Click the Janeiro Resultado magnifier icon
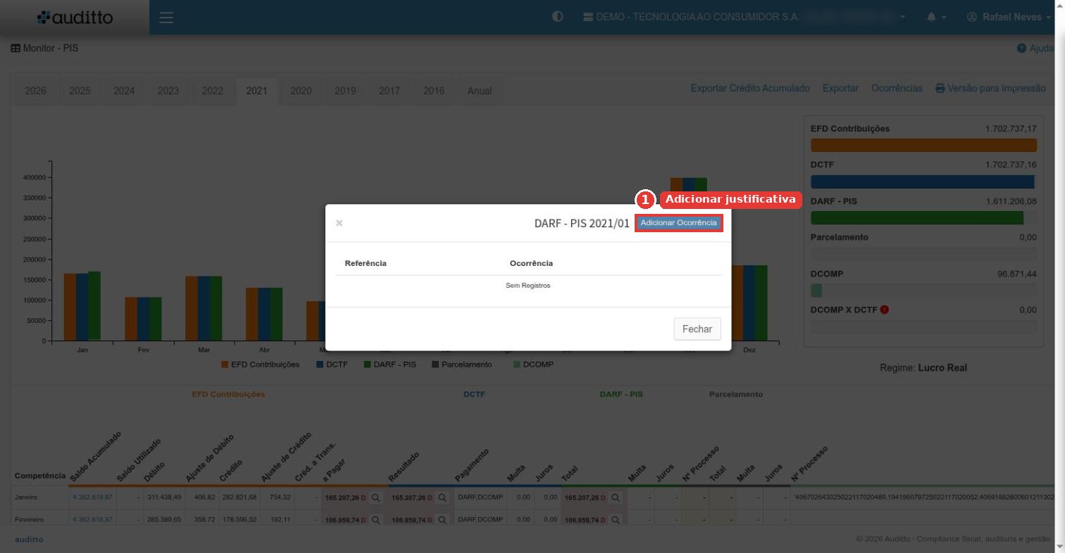This screenshot has width=1065, height=553. coord(442,497)
